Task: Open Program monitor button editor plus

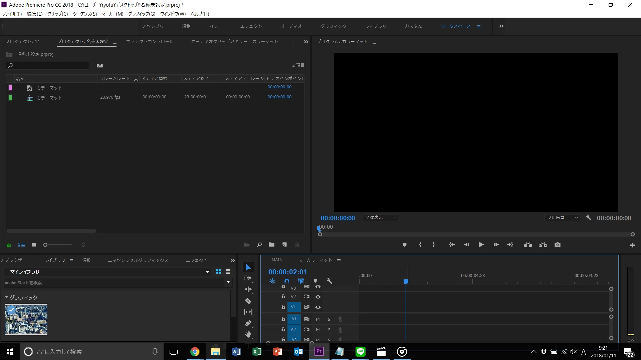Action: [632, 245]
